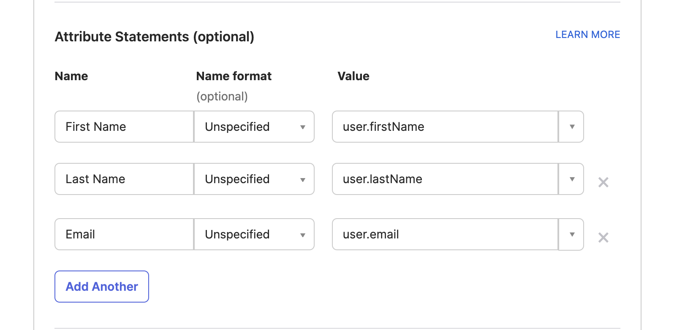
Task: Click the Value column header label
Action: [x=353, y=76]
